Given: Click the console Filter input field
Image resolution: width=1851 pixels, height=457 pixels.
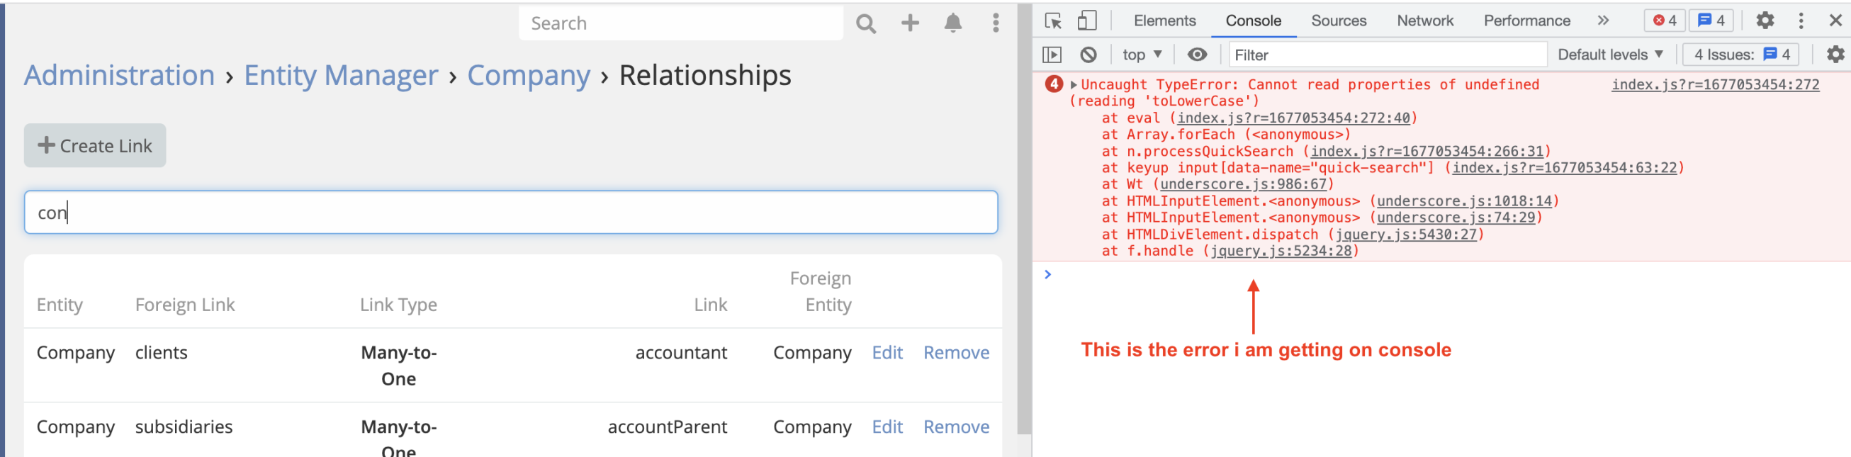Looking at the screenshot, I should [x=1387, y=55].
